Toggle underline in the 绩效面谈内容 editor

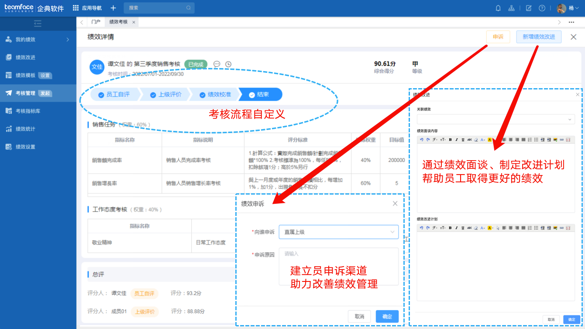(462, 140)
